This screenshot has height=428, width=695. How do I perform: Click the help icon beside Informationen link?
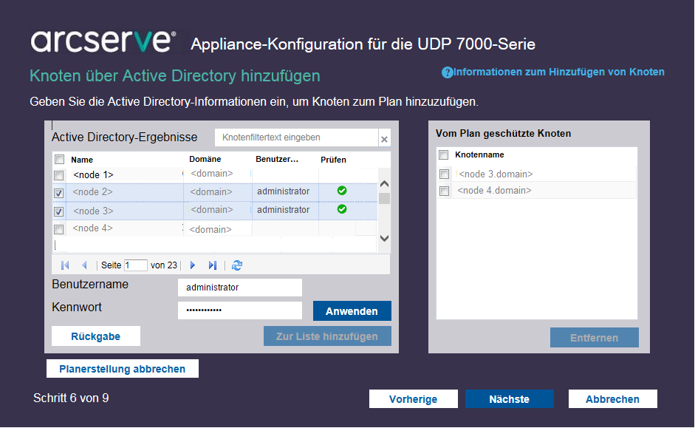click(x=447, y=72)
